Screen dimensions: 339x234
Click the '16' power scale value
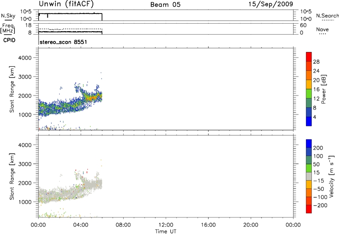point(316,90)
